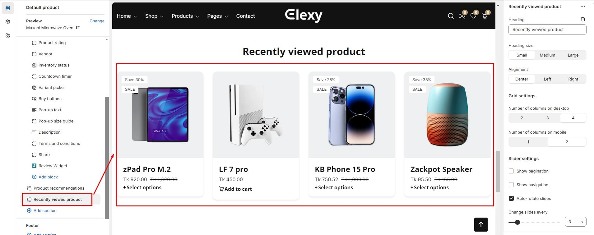This screenshot has height=235, width=594.
Task: Click the Change preview link
Action: [97, 21]
